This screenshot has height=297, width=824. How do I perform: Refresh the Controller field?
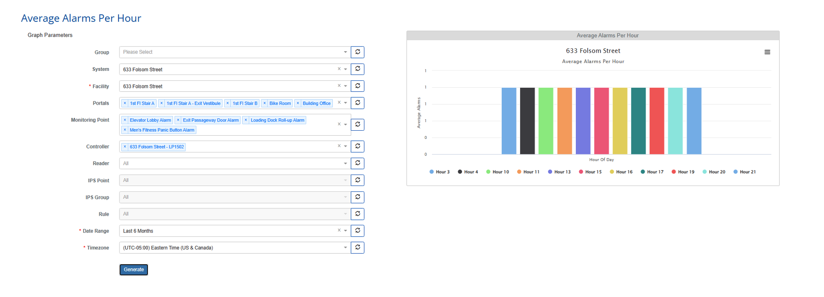coord(358,146)
